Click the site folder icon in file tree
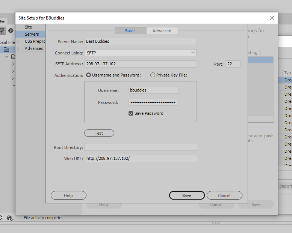292x233 pixels. point(6,50)
